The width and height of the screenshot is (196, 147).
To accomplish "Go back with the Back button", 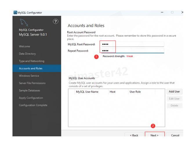I will pos(134,135).
